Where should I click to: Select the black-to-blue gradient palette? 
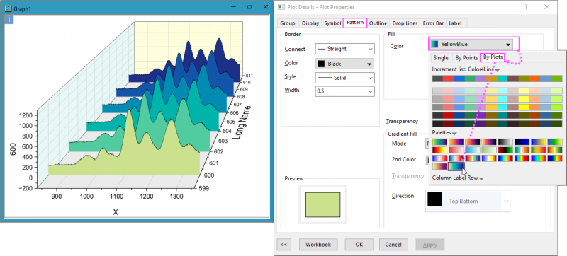tap(522, 141)
